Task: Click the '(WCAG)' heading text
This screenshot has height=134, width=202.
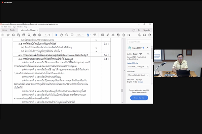Action: coord(69,59)
